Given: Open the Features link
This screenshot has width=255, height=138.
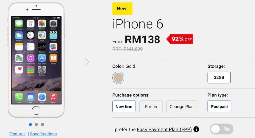Looking at the screenshot, I should tap(17, 134).
